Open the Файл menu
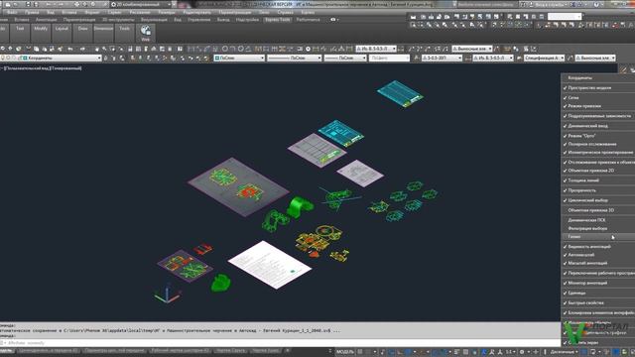The height and width of the screenshot is (357, 635). [x=12, y=13]
